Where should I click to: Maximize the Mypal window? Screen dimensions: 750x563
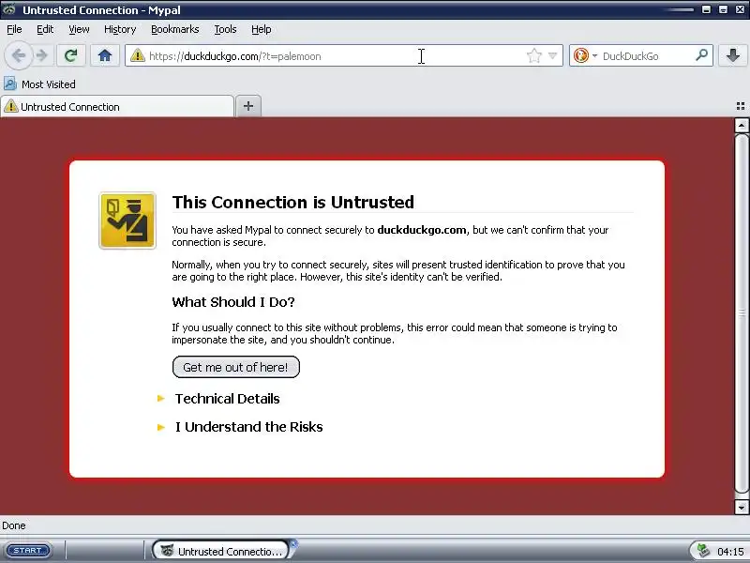click(723, 9)
